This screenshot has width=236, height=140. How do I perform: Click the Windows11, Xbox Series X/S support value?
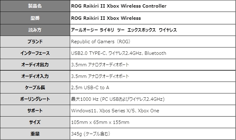point(115,111)
